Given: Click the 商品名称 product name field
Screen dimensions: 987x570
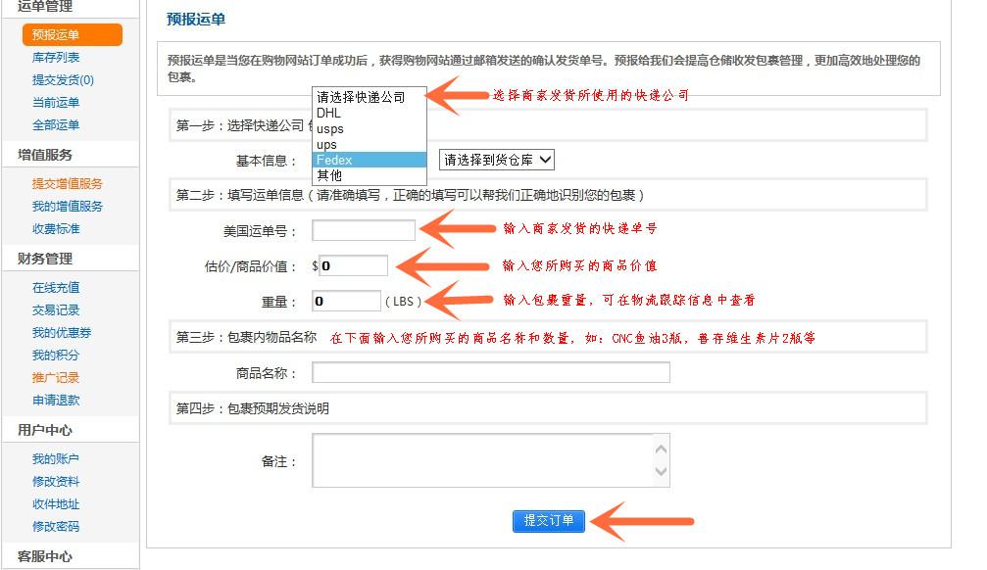Looking at the screenshot, I should pyautogui.click(x=490, y=372).
